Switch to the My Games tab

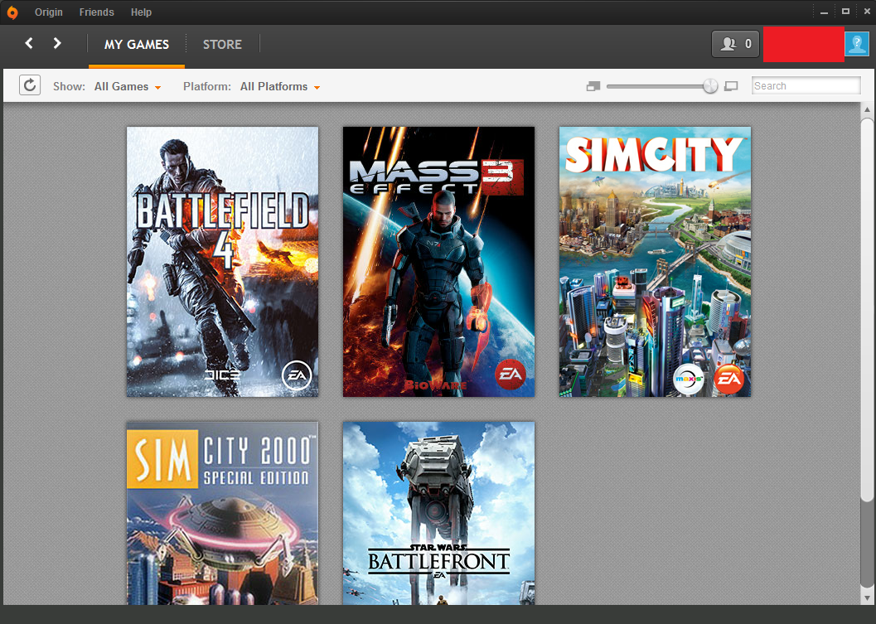(136, 45)
